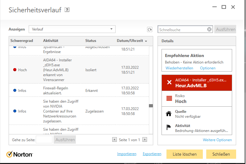The width and height of the screenshot is (246, 164).
Task: Maximize the Sicherheitsverlauf window
Action: click(x=224, y=7)
